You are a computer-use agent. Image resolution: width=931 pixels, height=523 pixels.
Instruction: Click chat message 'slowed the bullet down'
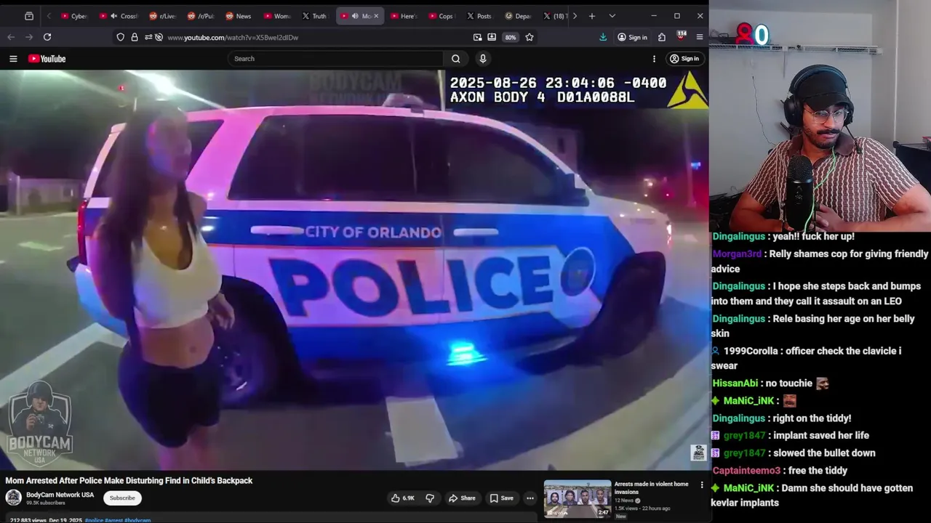pyautogui.click(x=824, y=453)
